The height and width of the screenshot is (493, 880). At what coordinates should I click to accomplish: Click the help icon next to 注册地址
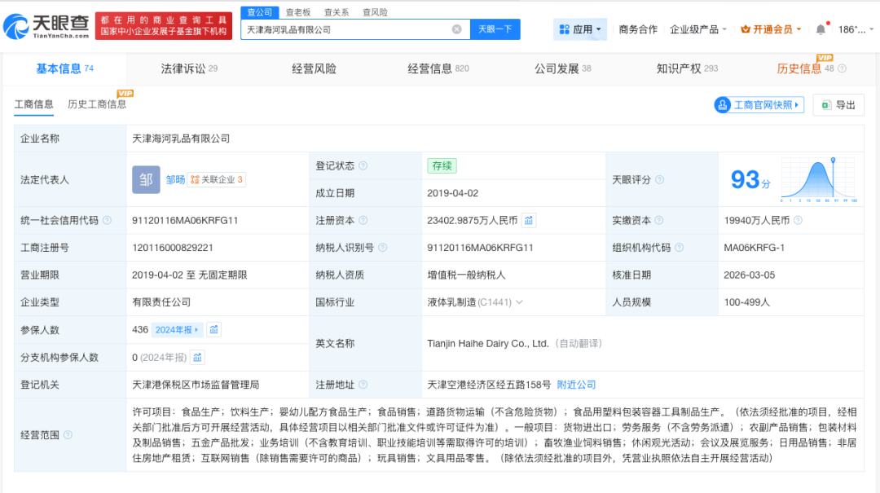[x=363, y=385]
